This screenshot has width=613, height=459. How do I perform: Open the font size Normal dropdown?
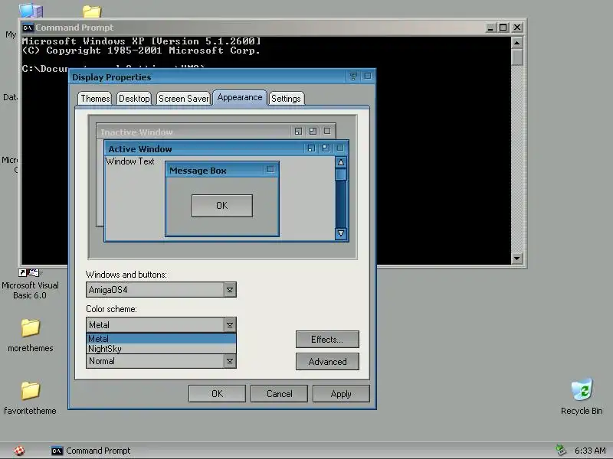pos(230,361)
